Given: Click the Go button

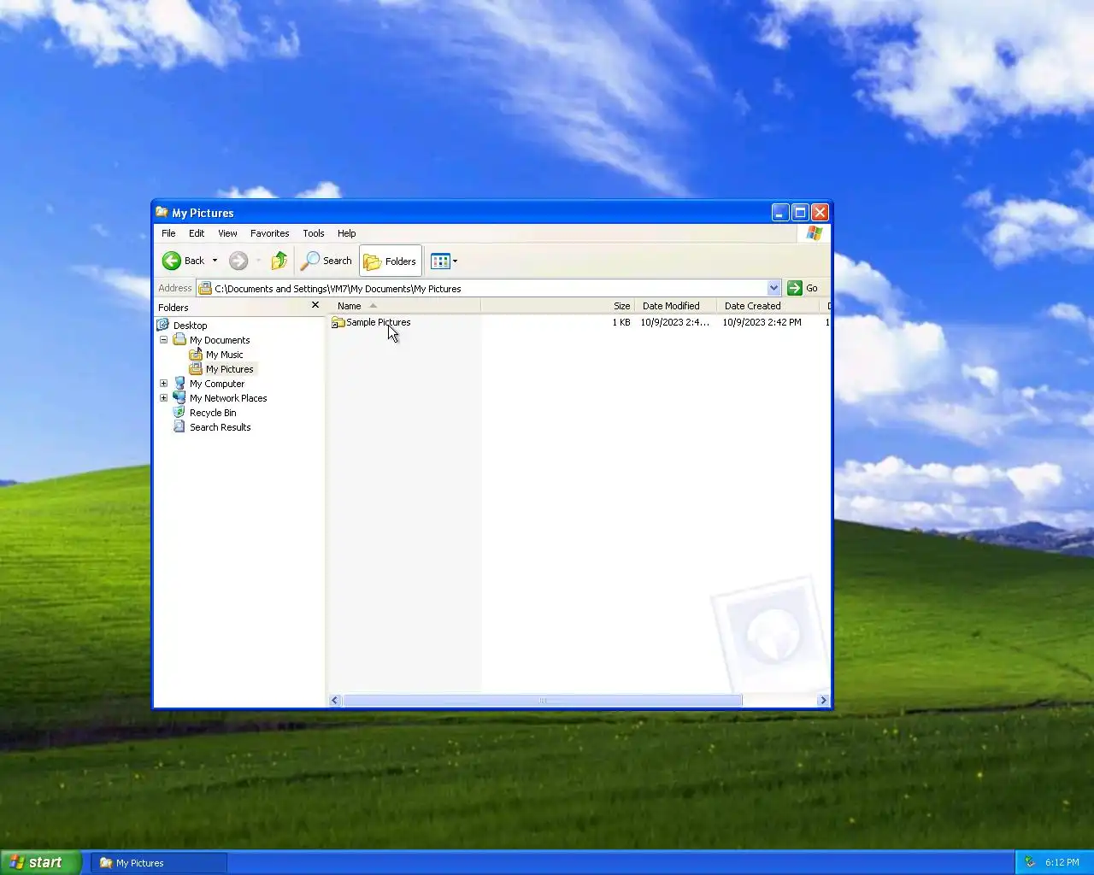Looking at the screenshot, I should [x=803, y=288].
